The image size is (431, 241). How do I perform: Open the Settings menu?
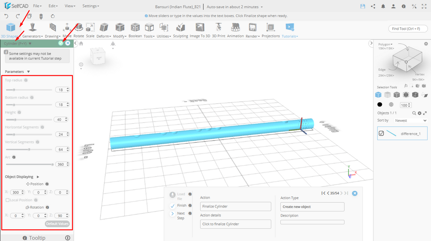(x=90, y=6)
